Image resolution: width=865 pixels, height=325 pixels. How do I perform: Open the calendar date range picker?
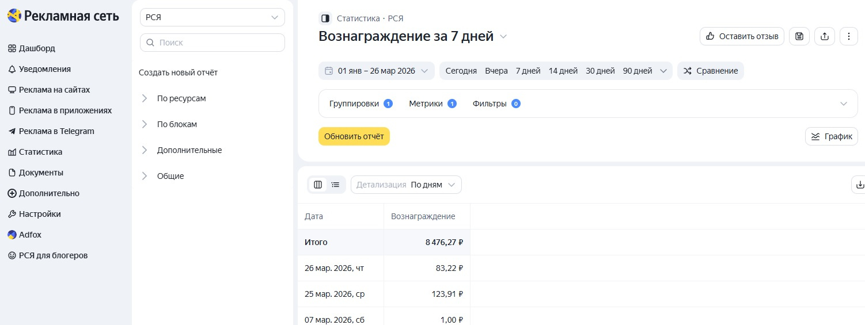376,71
